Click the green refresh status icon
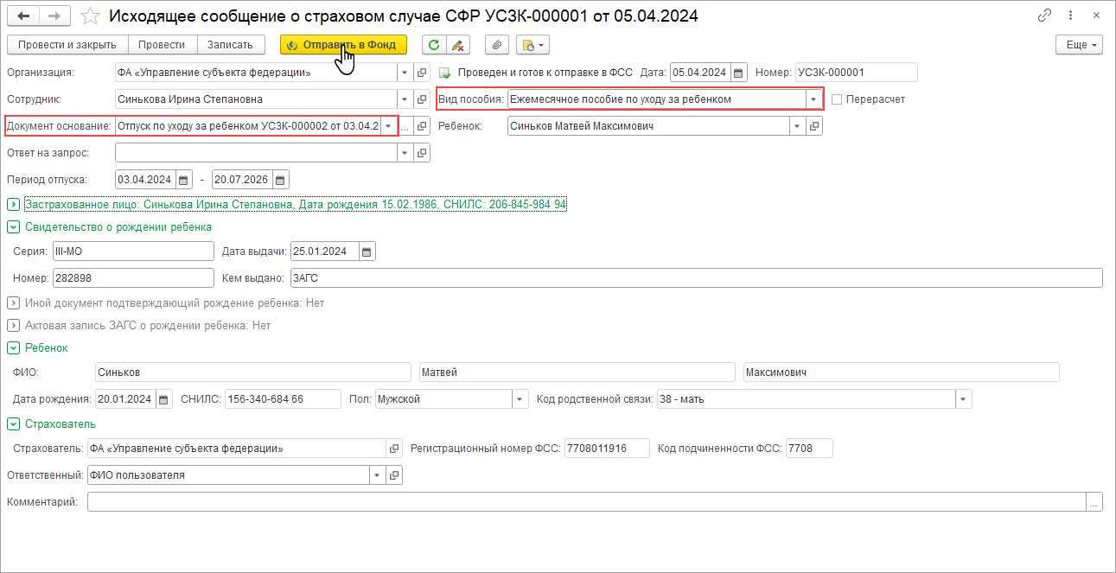This screenshot has width=1116, height=573. tap(434, 45)
